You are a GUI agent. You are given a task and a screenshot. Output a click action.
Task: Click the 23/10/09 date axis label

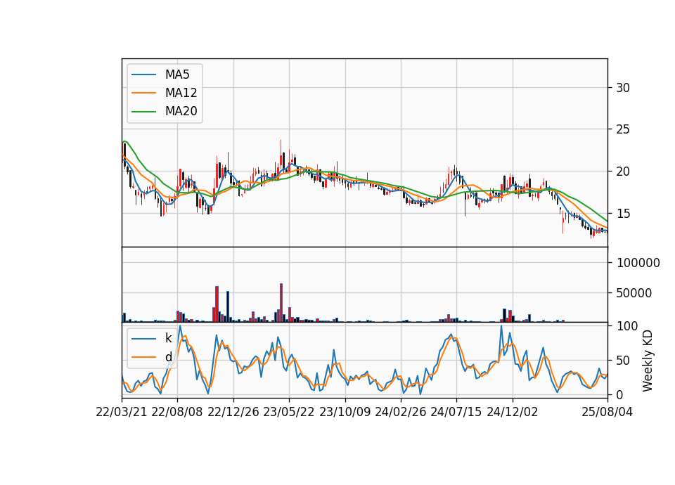[345, 412]
